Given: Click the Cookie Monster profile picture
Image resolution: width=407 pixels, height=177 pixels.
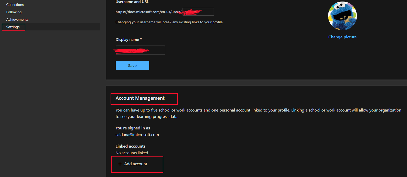Looking at the screenshot, I should (x=342, y=16).
